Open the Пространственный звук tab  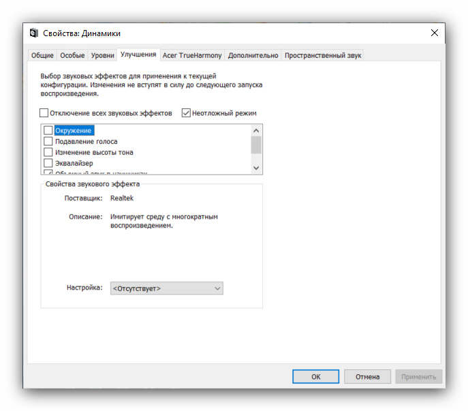click(323, 56)
